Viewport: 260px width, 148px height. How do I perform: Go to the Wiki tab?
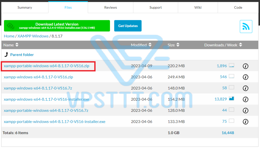tap(198, 7)
